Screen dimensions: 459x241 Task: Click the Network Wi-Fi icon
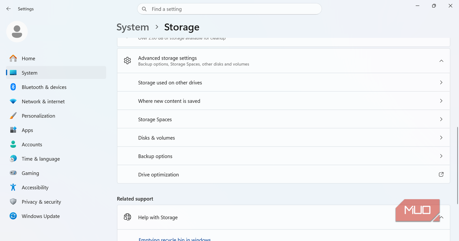coord(13,102)
